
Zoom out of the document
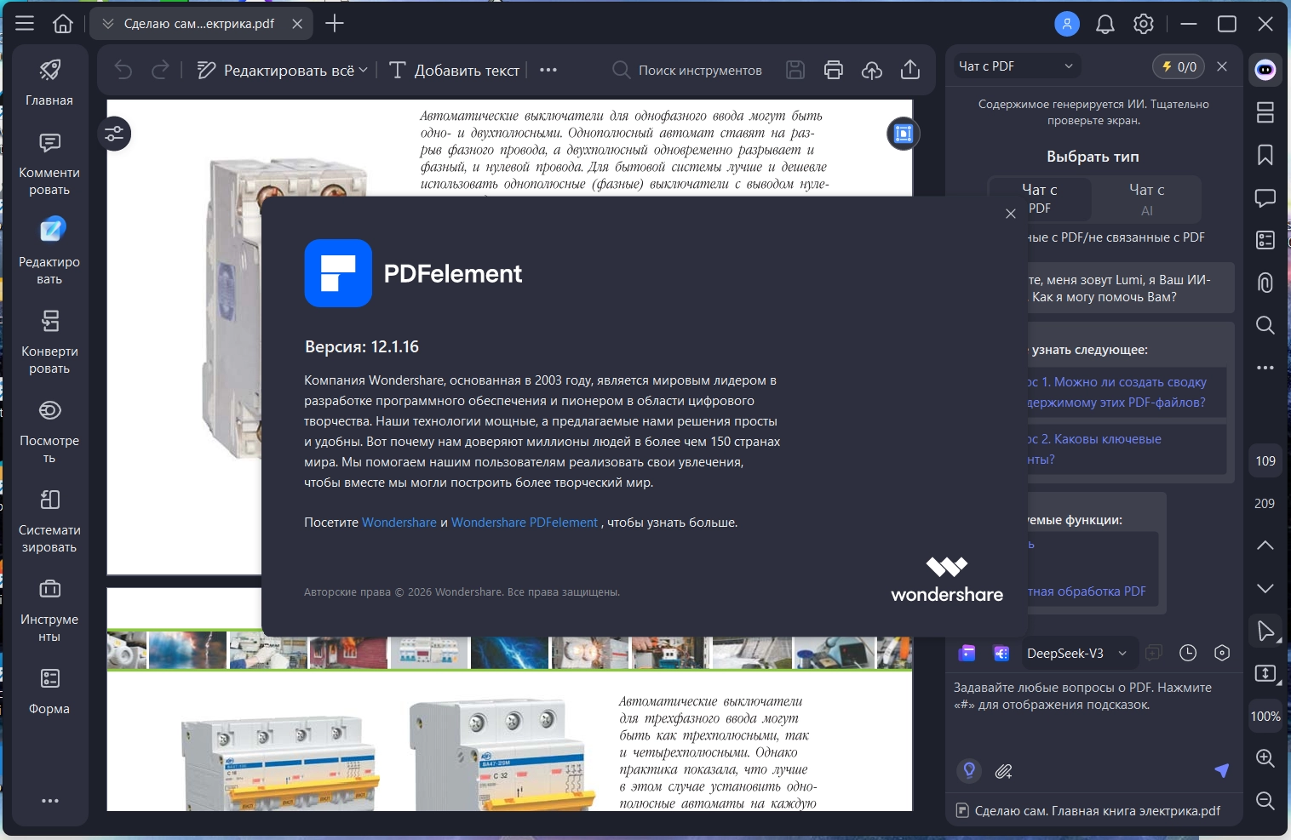pyautogui.click(x=1265, y=801)
